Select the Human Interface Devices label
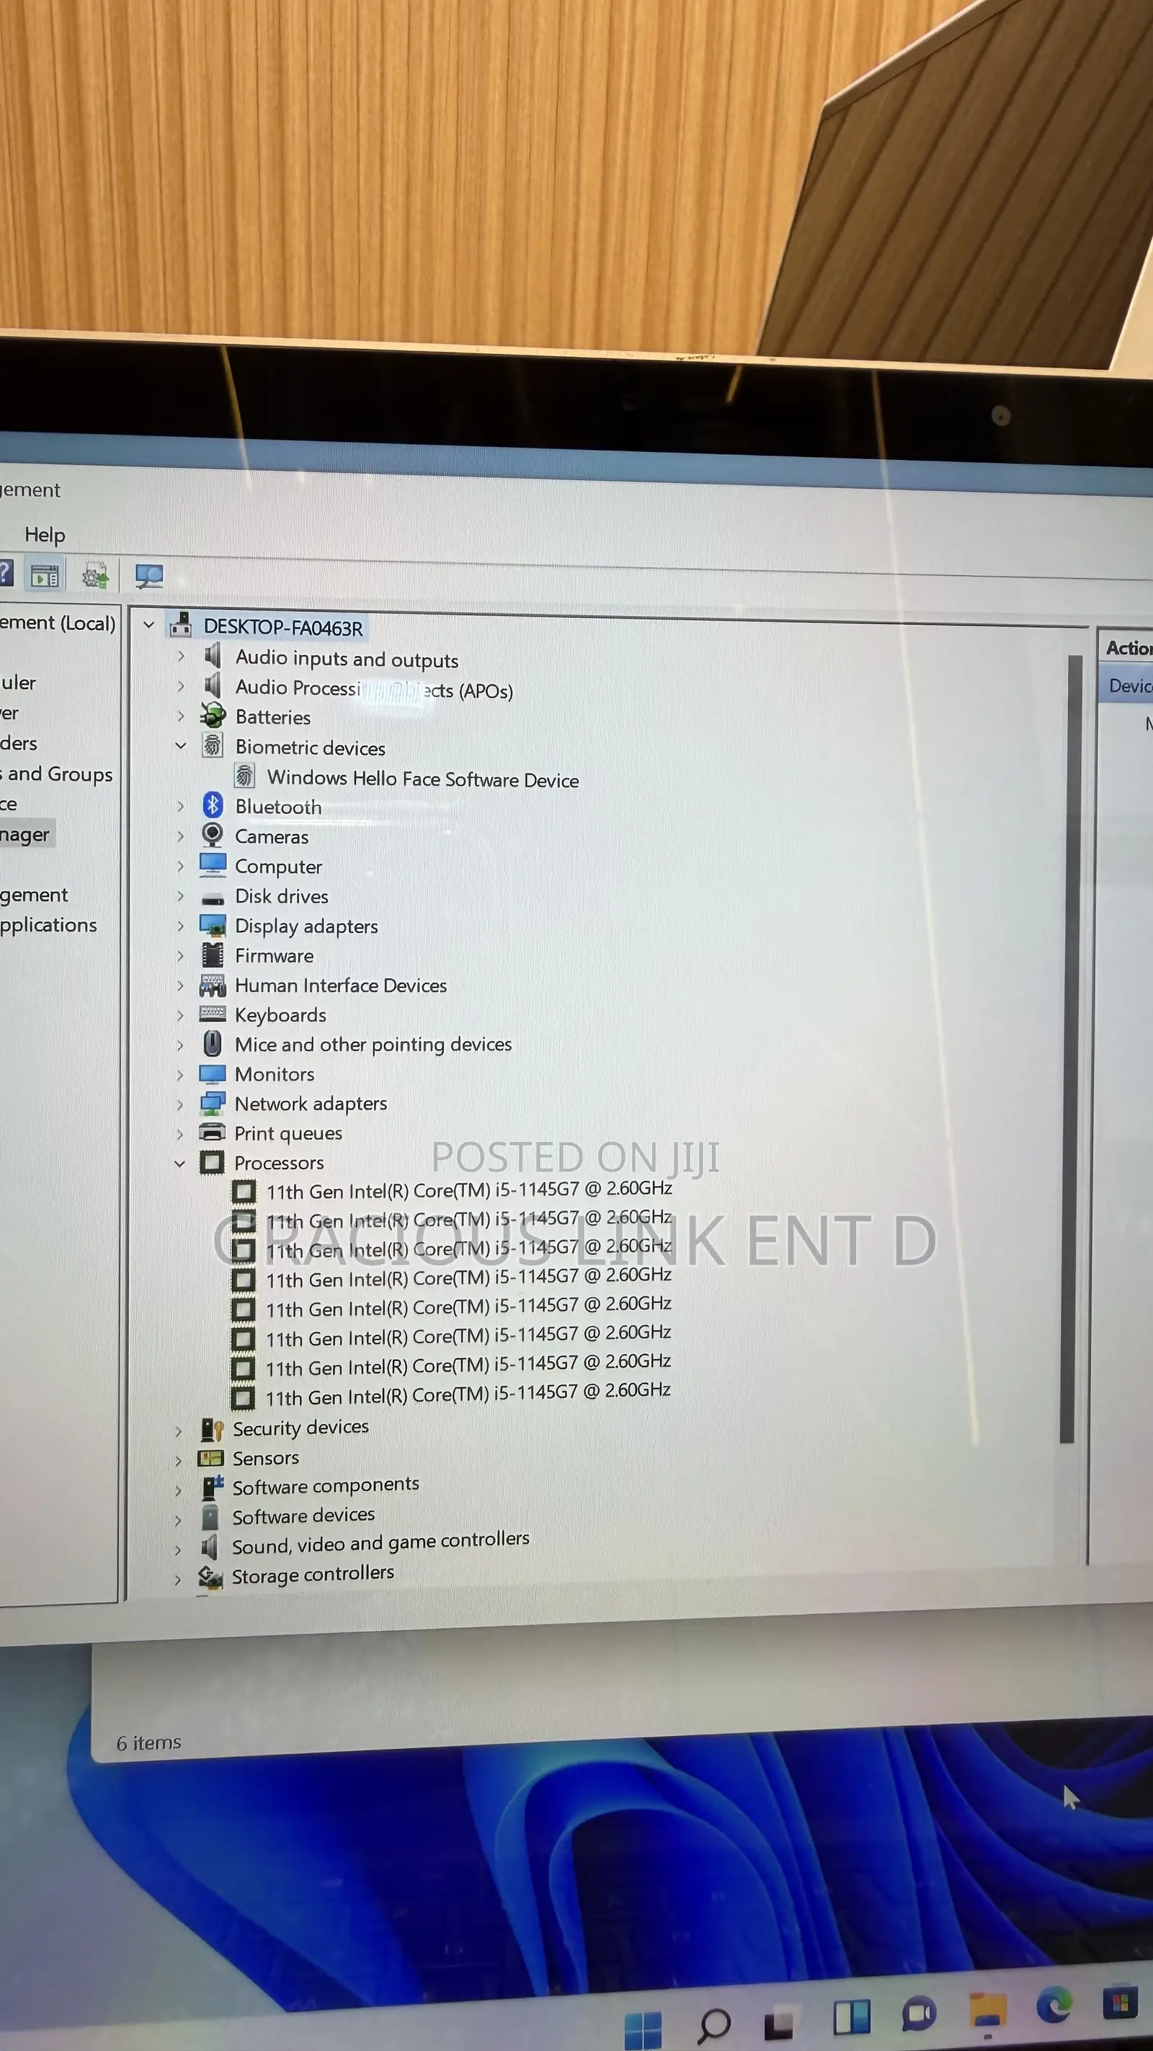 click(x=341, y=985)
